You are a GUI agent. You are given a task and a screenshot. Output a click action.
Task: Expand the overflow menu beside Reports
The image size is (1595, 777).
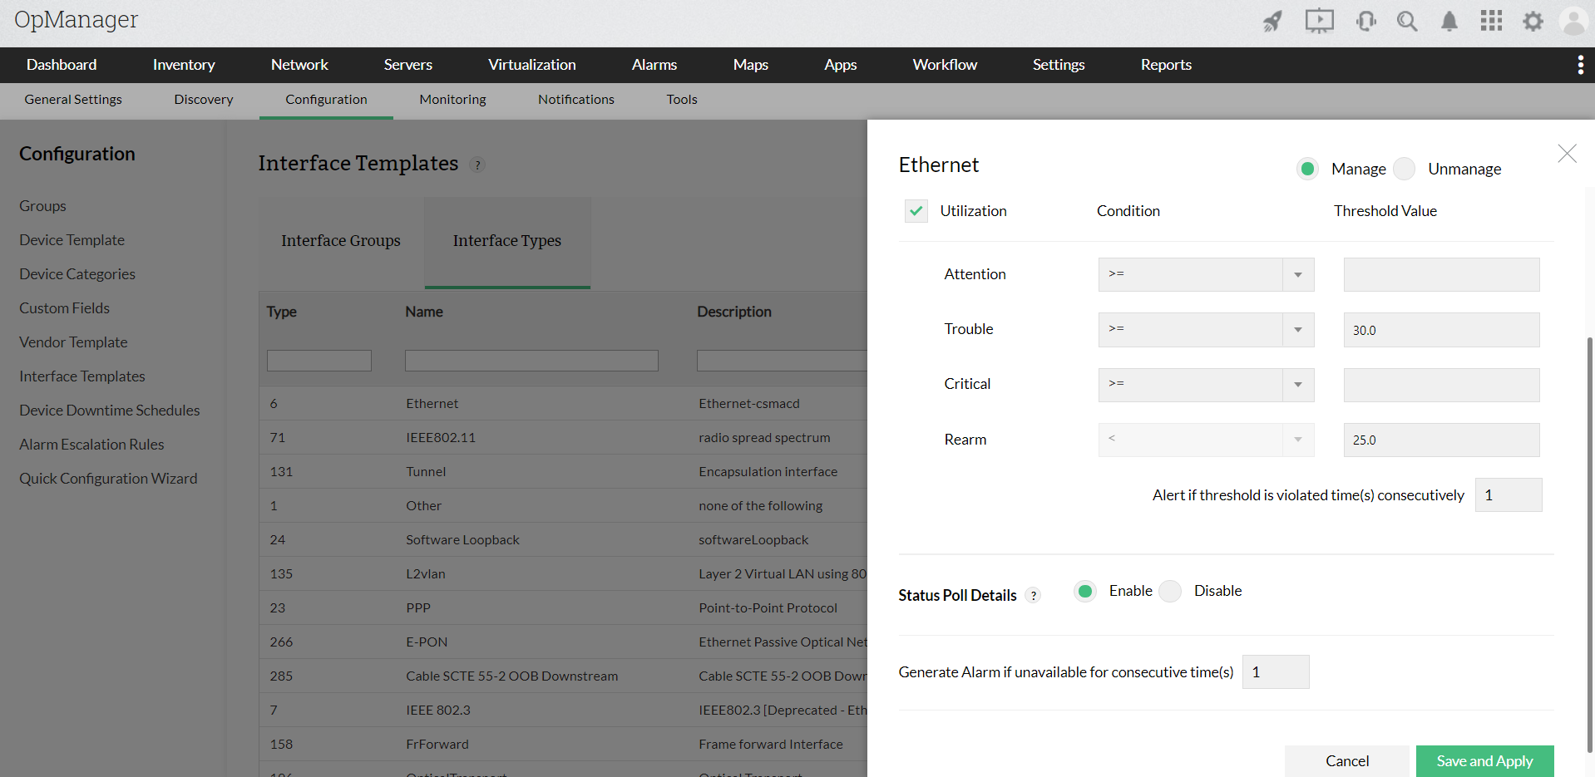click(1580, 64)
